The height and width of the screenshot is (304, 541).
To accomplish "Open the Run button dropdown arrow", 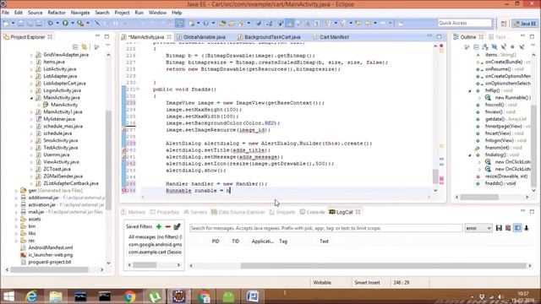I will coord(73,23).
